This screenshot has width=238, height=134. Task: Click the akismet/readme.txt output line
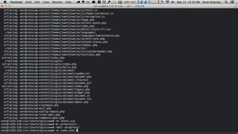(47, 74)
